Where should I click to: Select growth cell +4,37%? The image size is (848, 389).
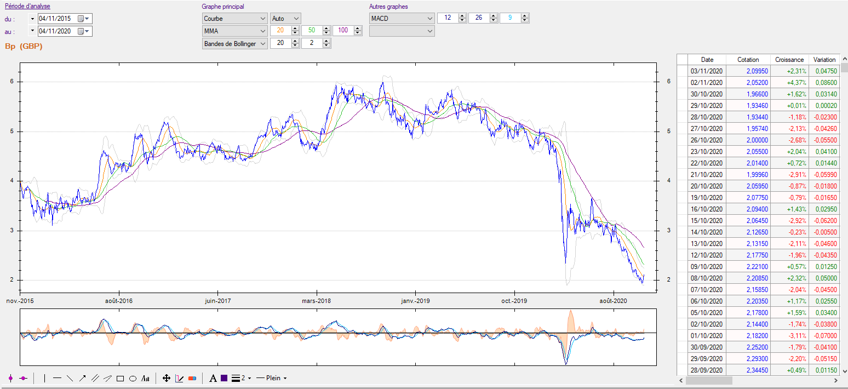point(789,82)
